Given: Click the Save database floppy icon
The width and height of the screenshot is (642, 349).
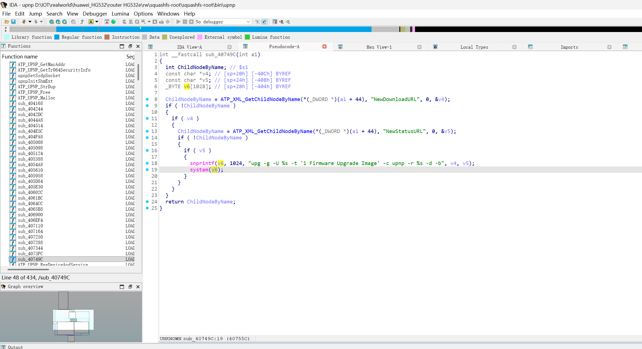Looking at the screenshot, I should coord(13,22).
